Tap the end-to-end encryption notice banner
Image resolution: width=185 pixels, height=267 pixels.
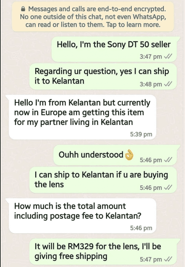tap(93, 17)
